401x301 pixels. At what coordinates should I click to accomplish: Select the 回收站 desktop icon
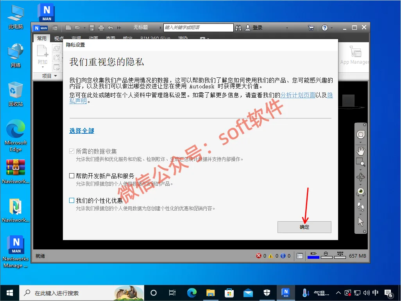tap(16, 94)
